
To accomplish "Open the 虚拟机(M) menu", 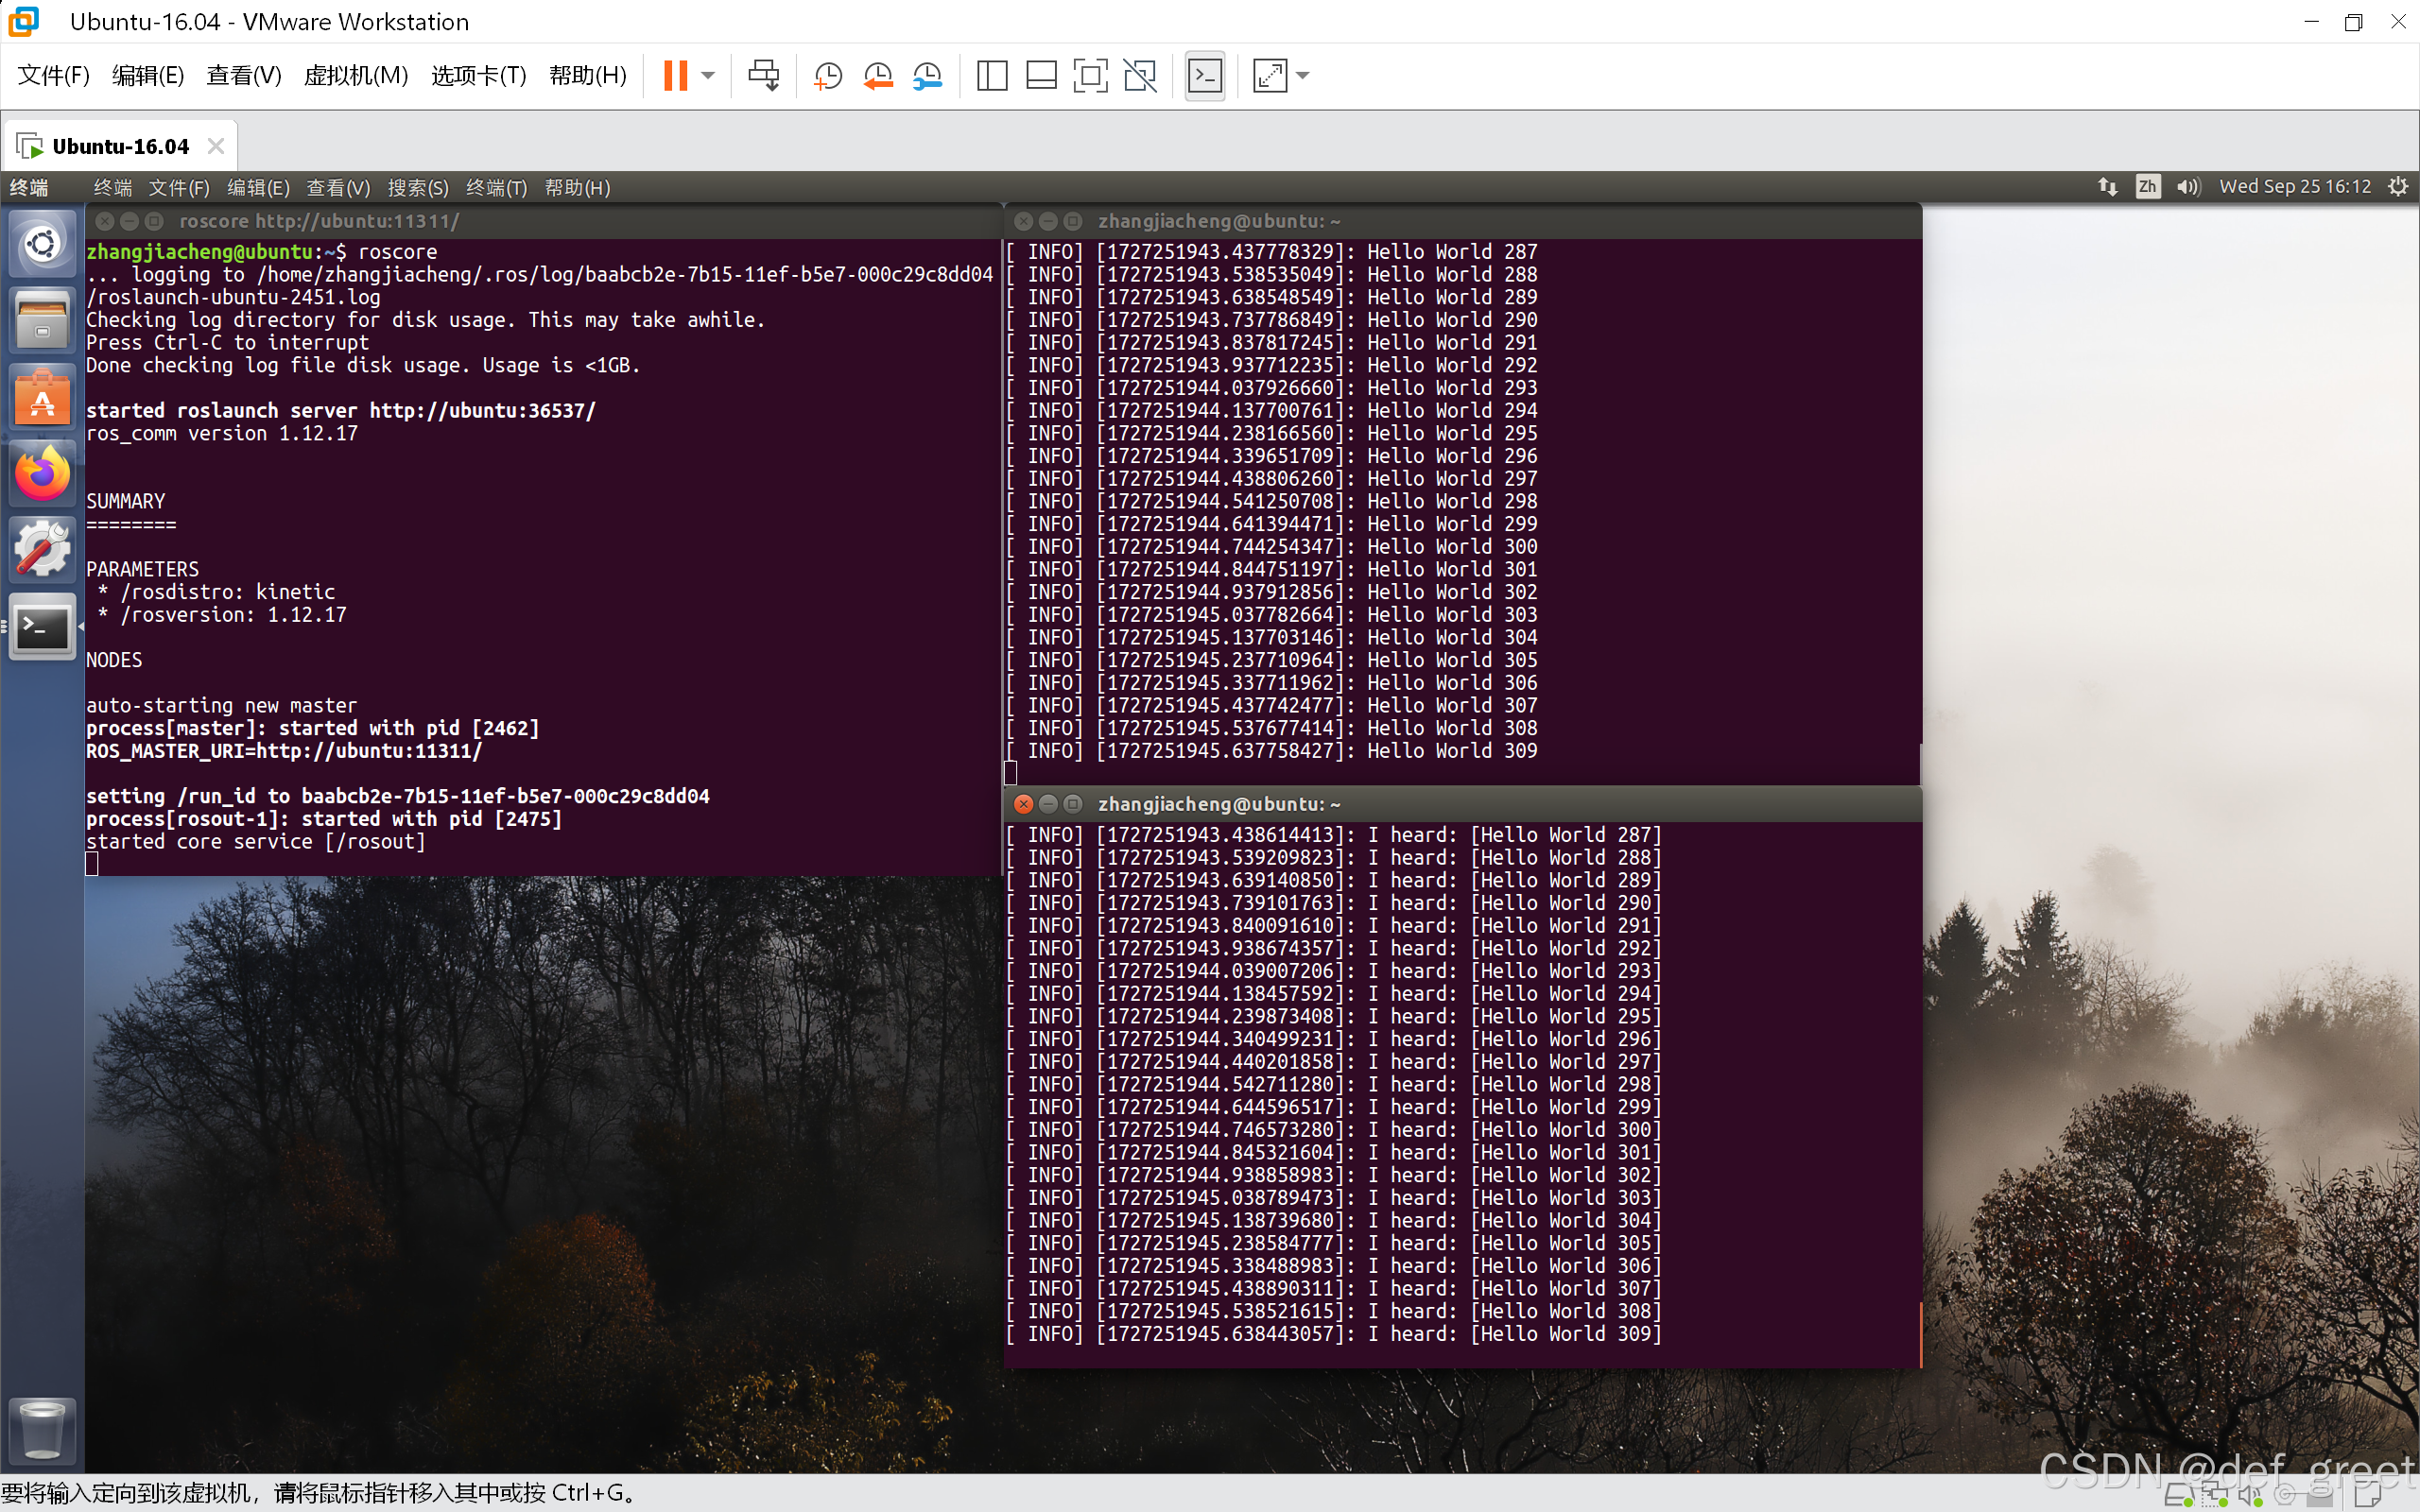I will coord(355,75).
